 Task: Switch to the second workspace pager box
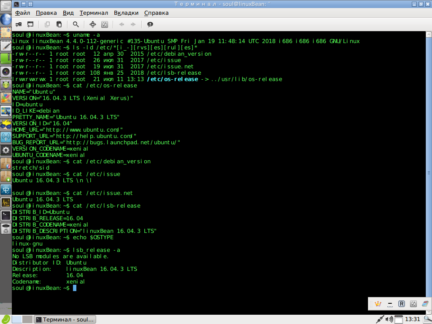pyautogui.click(x=27, y=319)
